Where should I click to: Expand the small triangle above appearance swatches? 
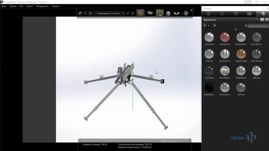click(x=236, y=29)
